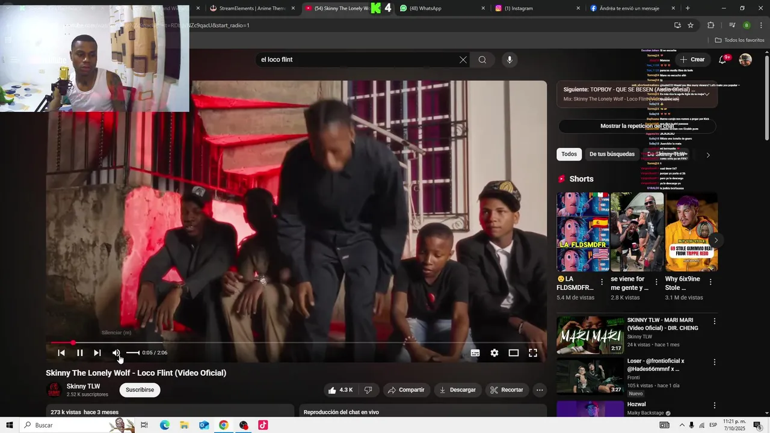Screen dimensions: 770x433
Task: Open options for MARI MARI video
Action: tap(715, 321)
